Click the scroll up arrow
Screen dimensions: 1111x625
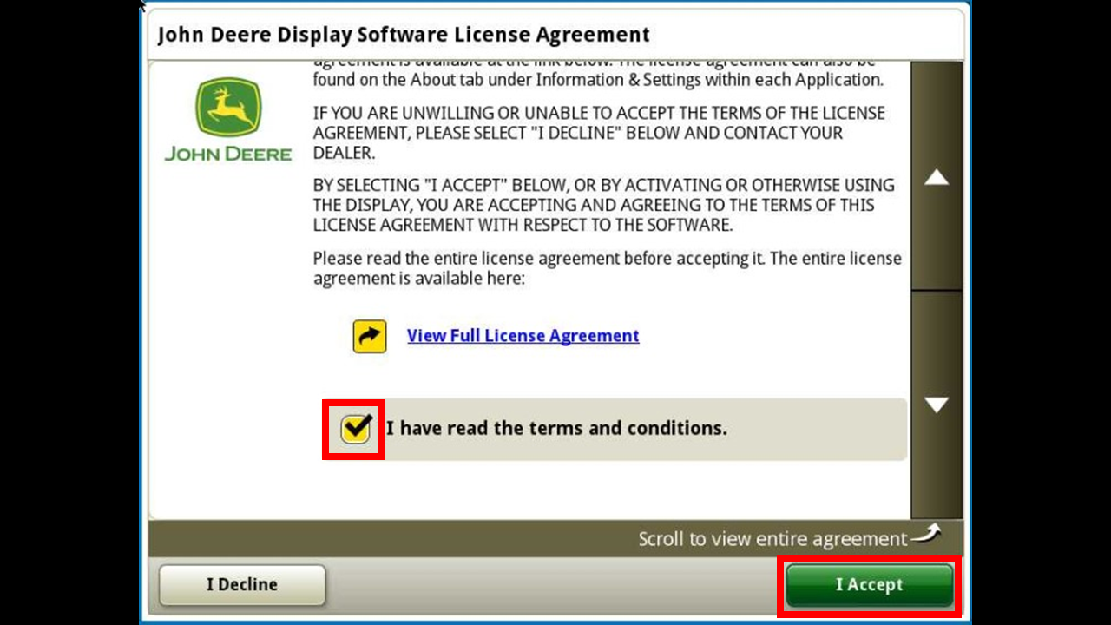tap(937, 176)
